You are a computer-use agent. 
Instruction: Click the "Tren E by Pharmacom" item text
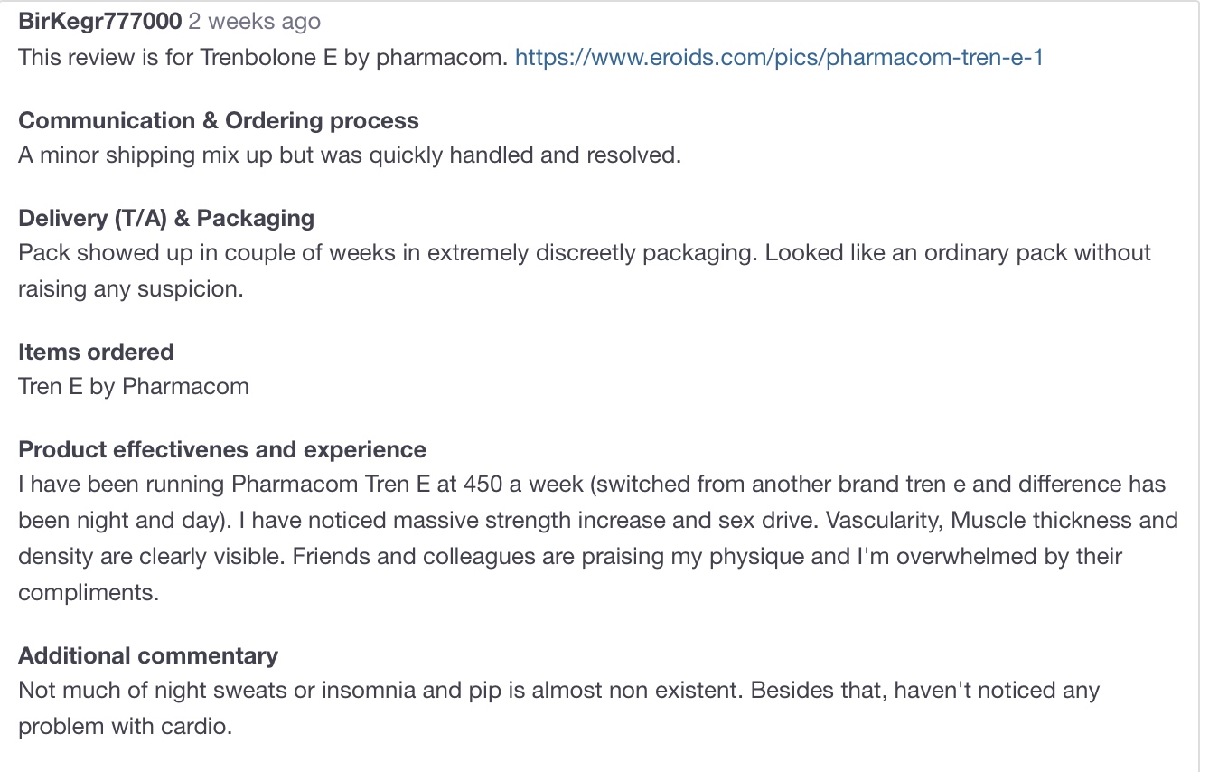tap(134, 387)
